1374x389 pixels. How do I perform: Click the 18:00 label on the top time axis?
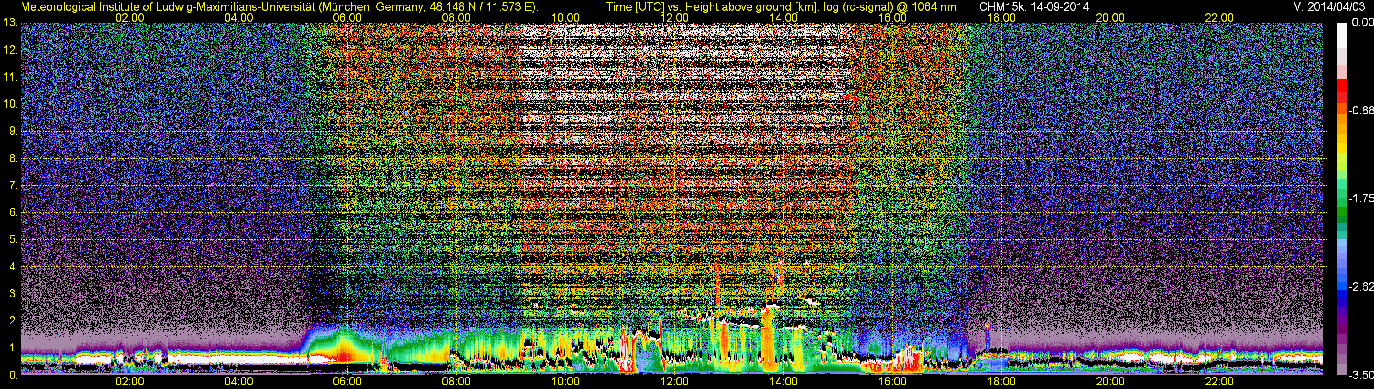pyautogui.click(x=1001, y=17)
